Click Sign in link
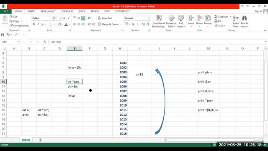Viewport: 268px width, 151px height. (x=258, y=11)
